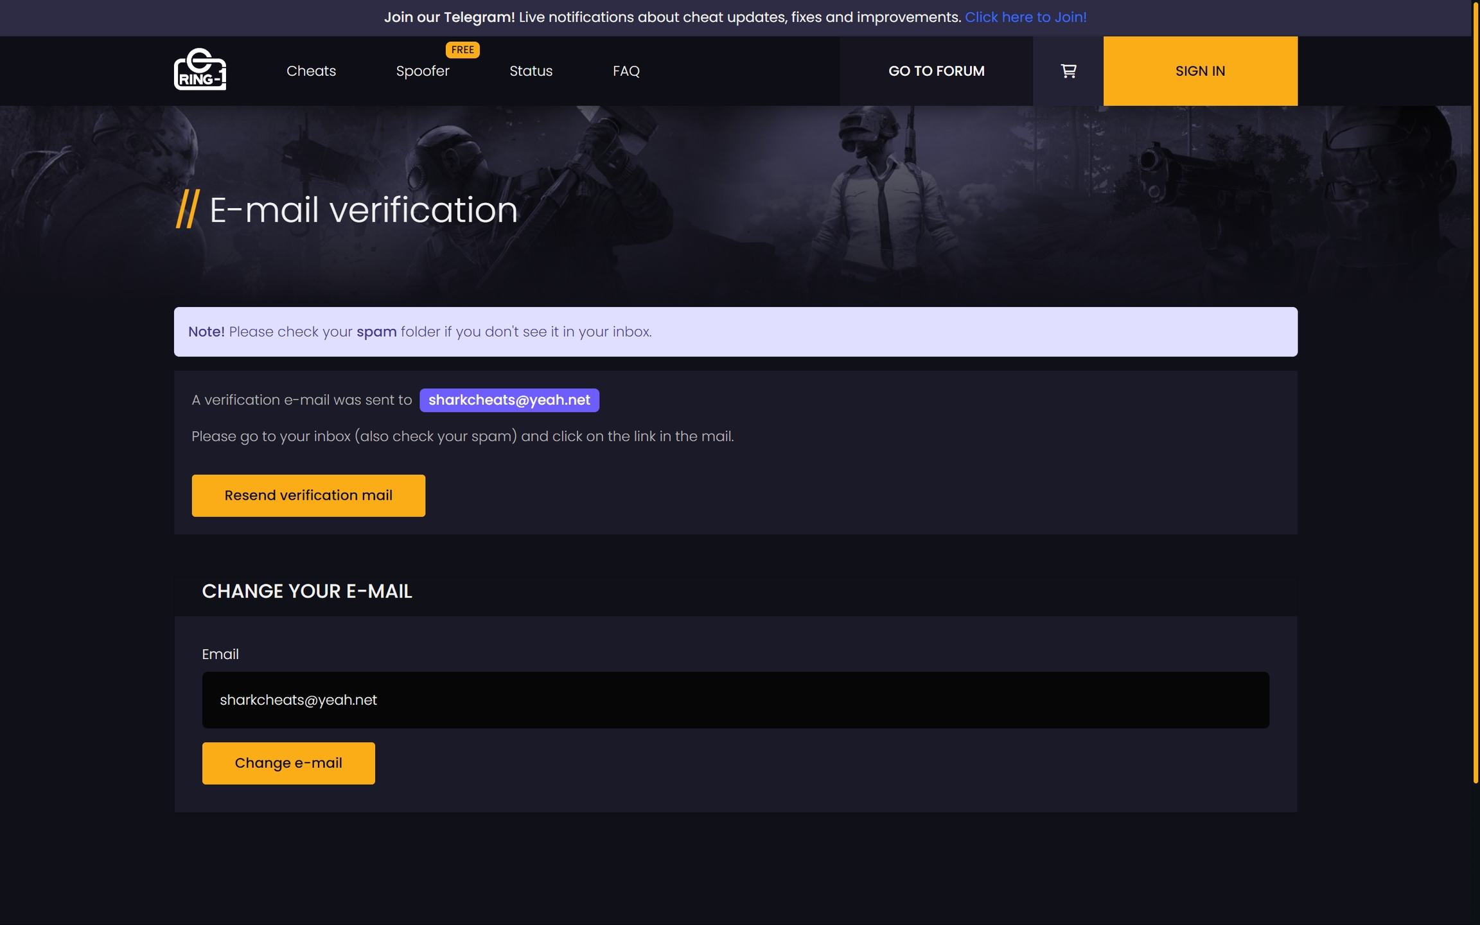This screenshot has width=1480, height=925.
Task: Click the FREE badge above Spoofer
Action: point(462,49)
